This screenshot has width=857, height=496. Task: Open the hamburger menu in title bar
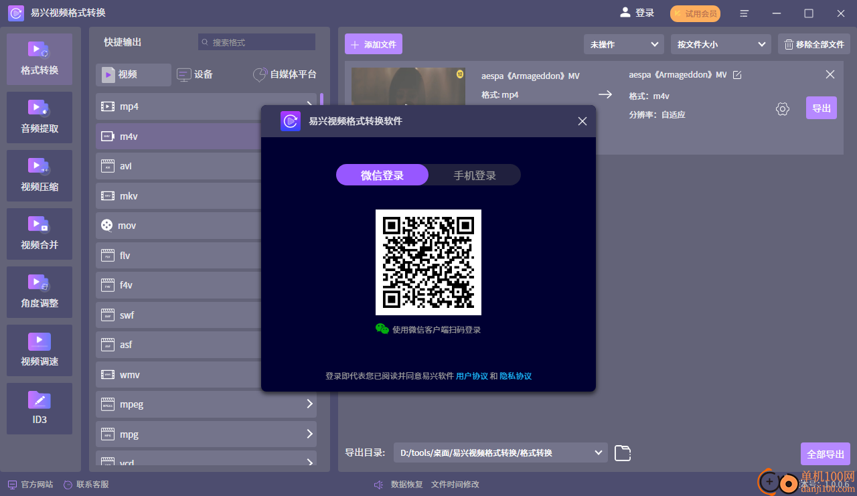coord(744,13)
